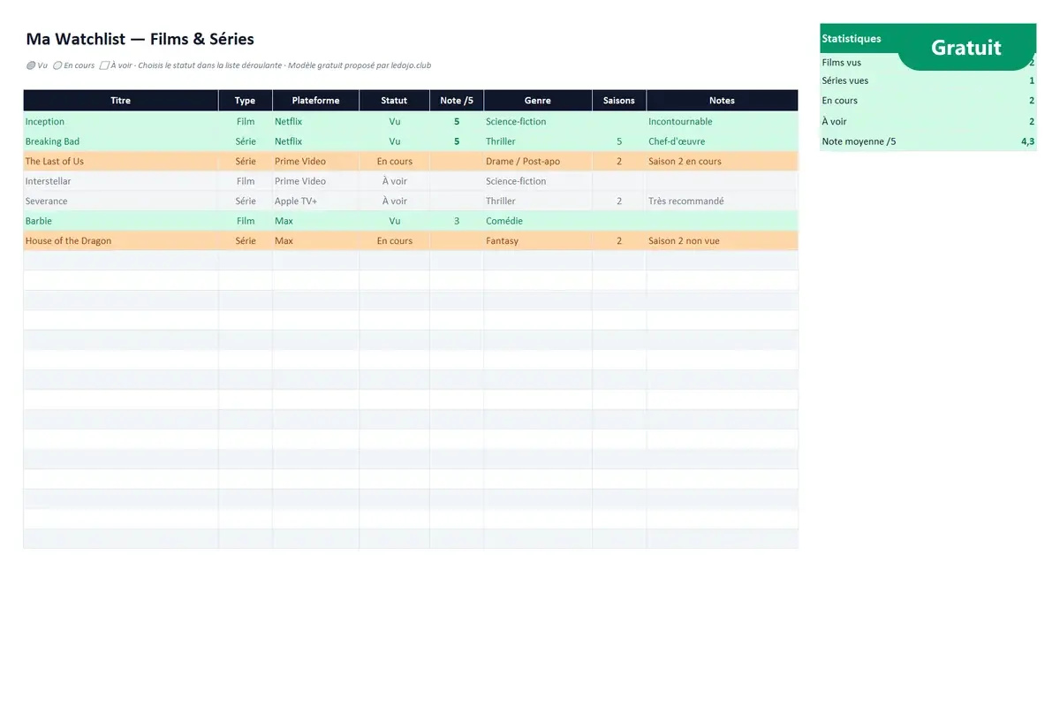Click the "Note moyenne /5" label
The height and width of the screenshot is (707, 1060).
pos(859,141)
